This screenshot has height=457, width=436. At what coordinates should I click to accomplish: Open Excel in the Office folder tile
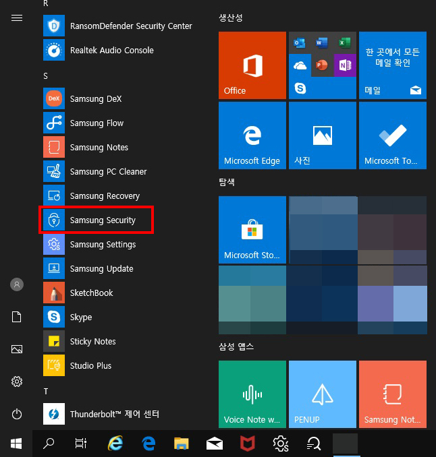[345, 43]
